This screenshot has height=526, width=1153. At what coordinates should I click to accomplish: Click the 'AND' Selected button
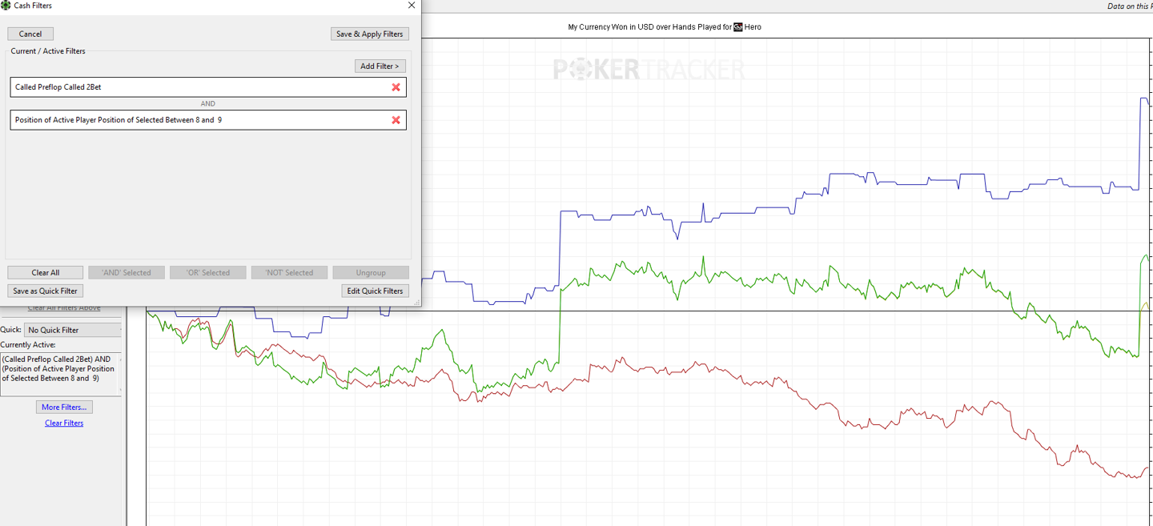127,273
